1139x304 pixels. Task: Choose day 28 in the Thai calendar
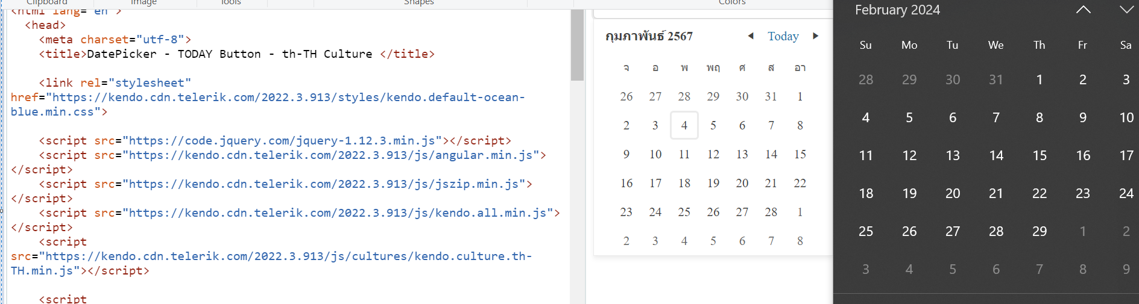[771, 212]
